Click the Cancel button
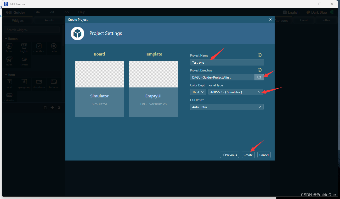 (x=264, y=155)
